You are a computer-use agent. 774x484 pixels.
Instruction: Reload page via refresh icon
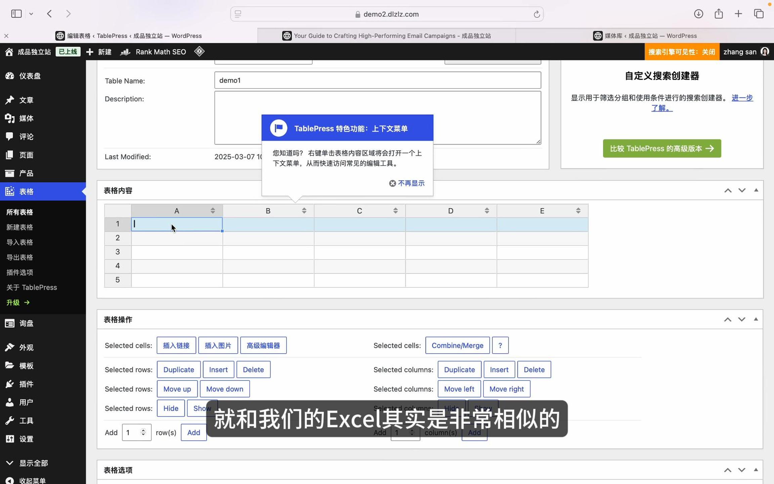tap(536, 14)
